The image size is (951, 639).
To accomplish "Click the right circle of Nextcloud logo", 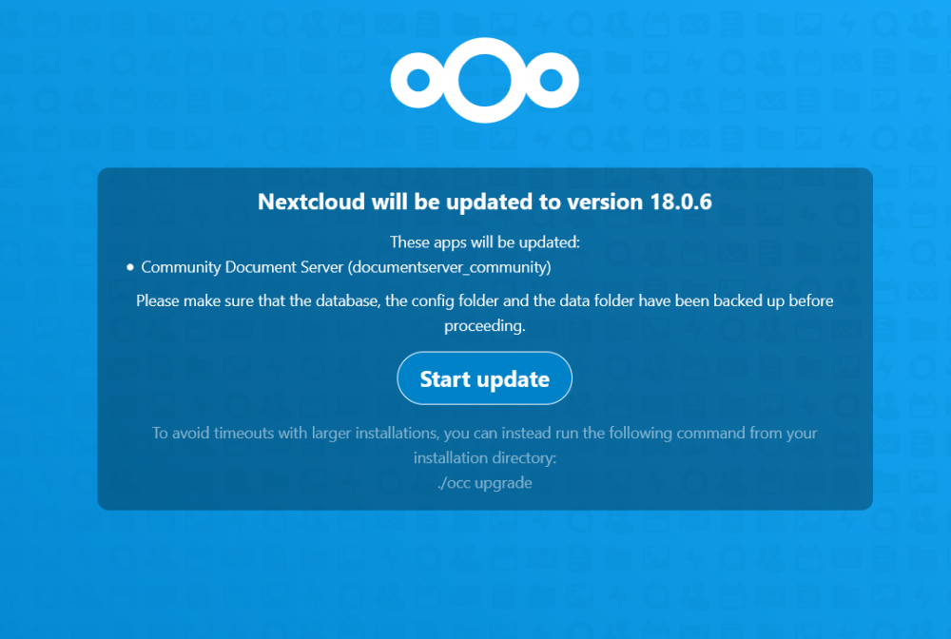I will pyautogui.click(x=551, y=80).
